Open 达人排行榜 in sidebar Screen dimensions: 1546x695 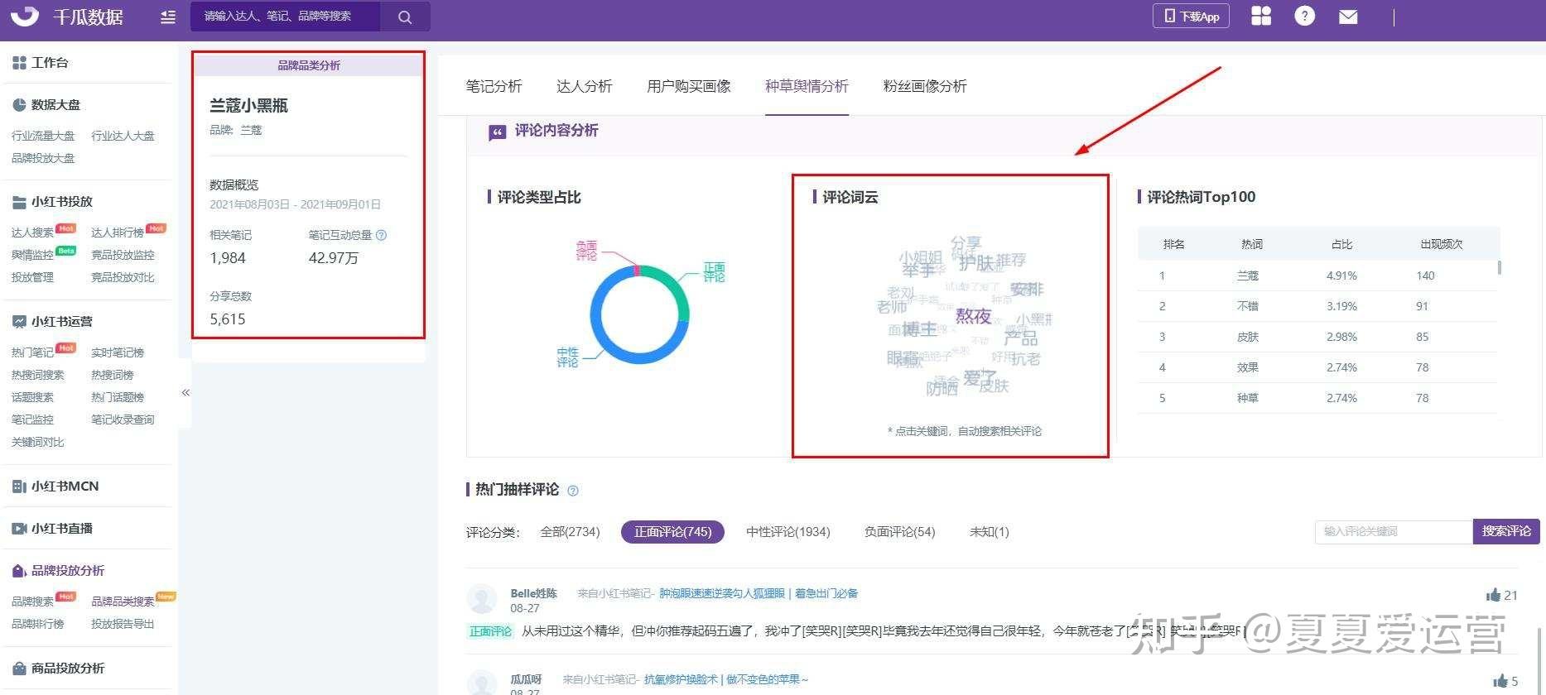118,232
